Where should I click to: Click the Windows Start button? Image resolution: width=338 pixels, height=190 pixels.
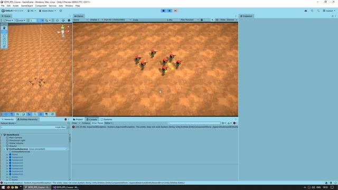3,187
